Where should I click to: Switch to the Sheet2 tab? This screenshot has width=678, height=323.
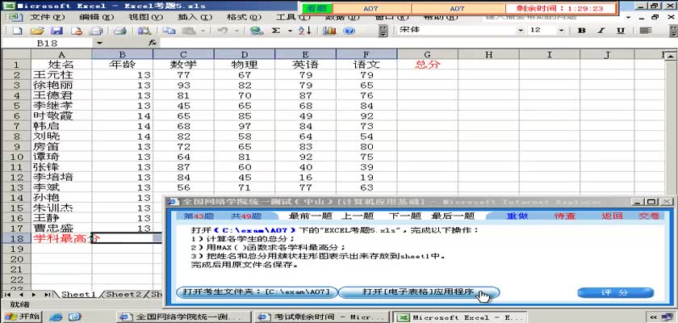coord(123,294)
